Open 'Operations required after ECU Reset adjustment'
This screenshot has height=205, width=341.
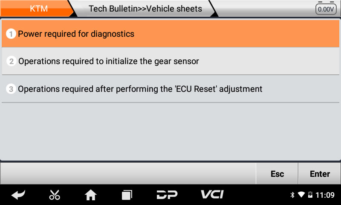click(170, 89)
